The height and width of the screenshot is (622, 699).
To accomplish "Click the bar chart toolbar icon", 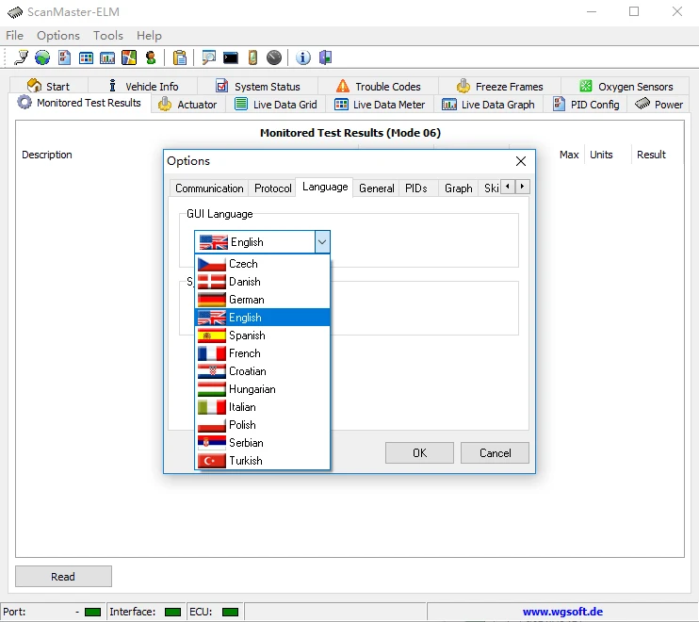I will (x=107, y=57).
